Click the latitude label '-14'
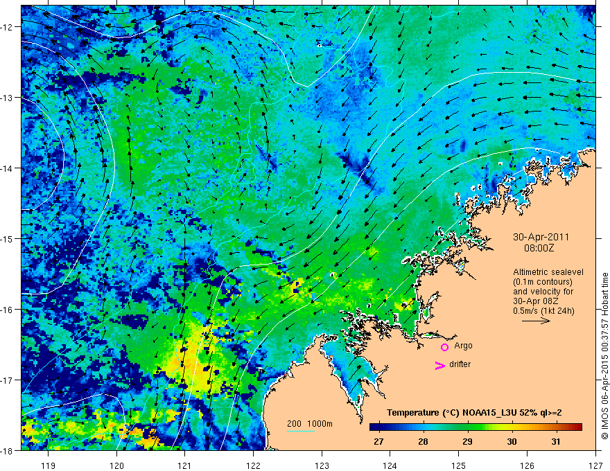 7,168
